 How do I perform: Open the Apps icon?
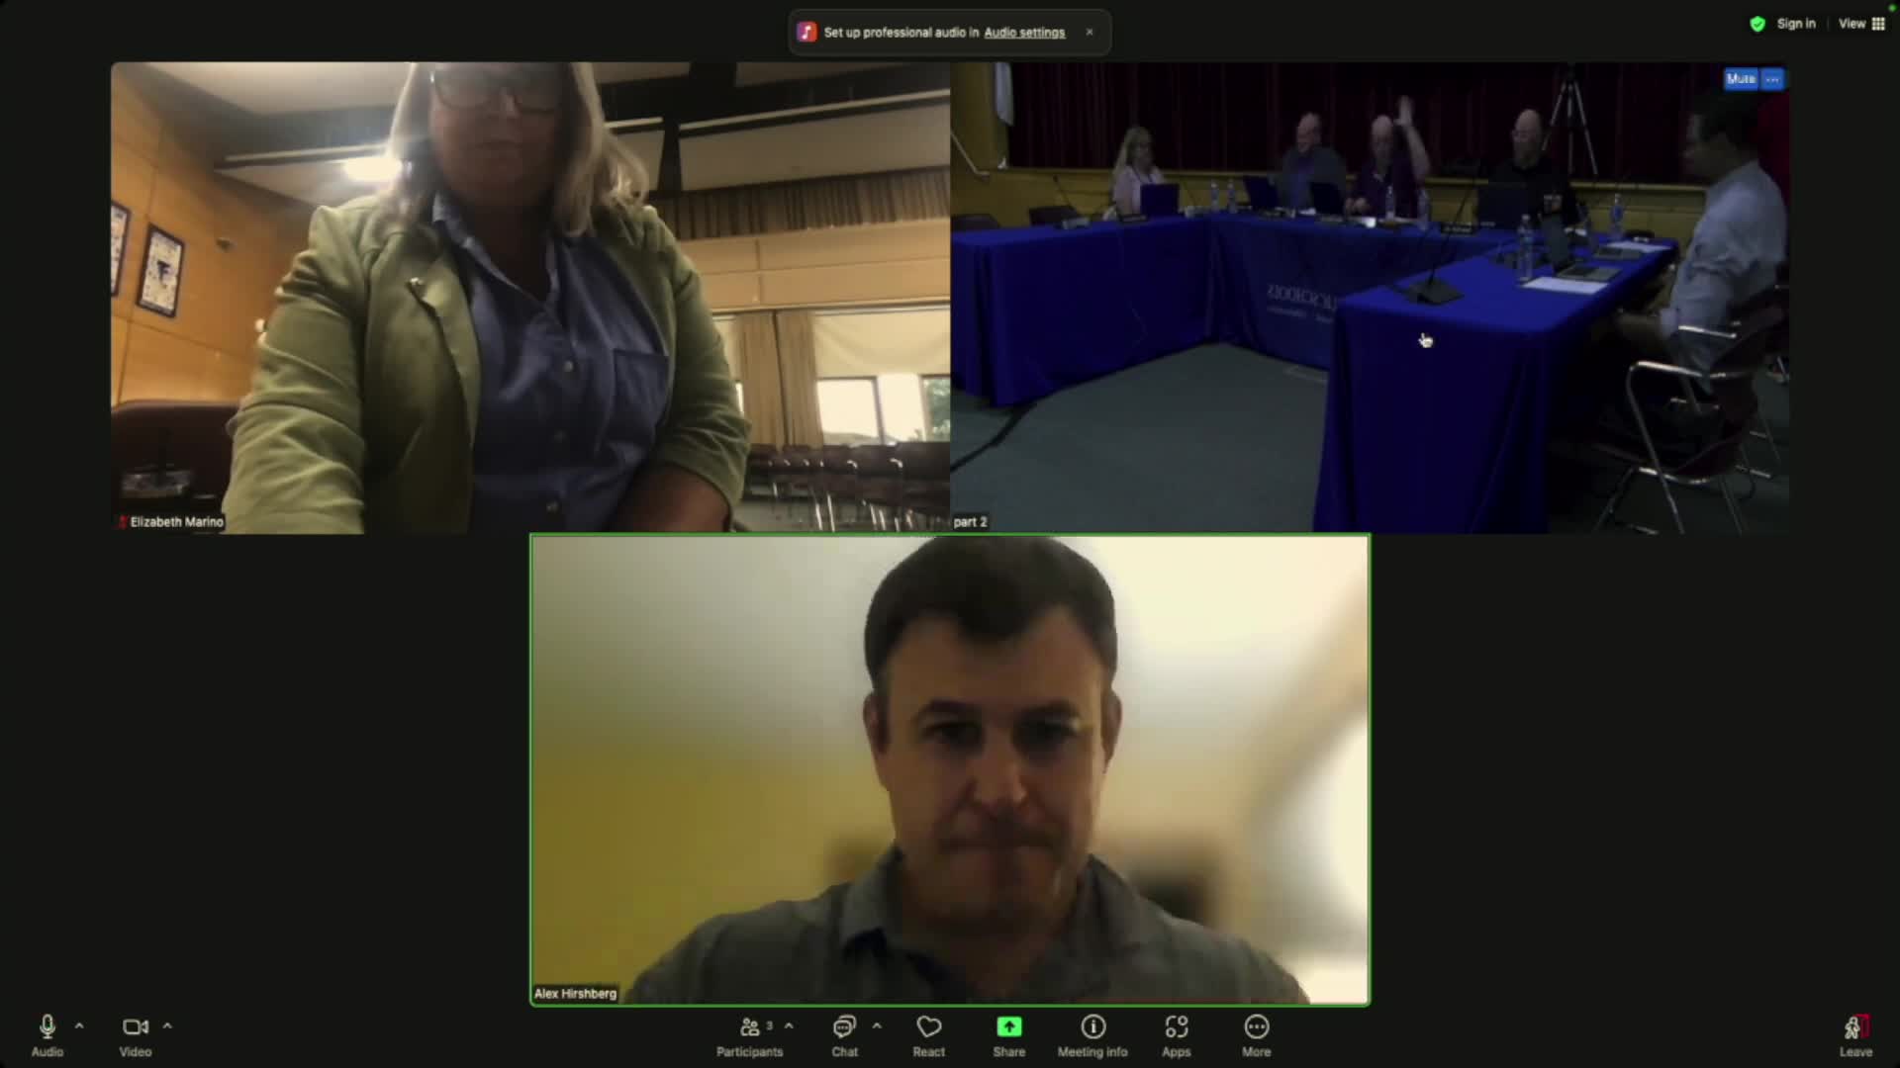click(x=1176, y=1027)
